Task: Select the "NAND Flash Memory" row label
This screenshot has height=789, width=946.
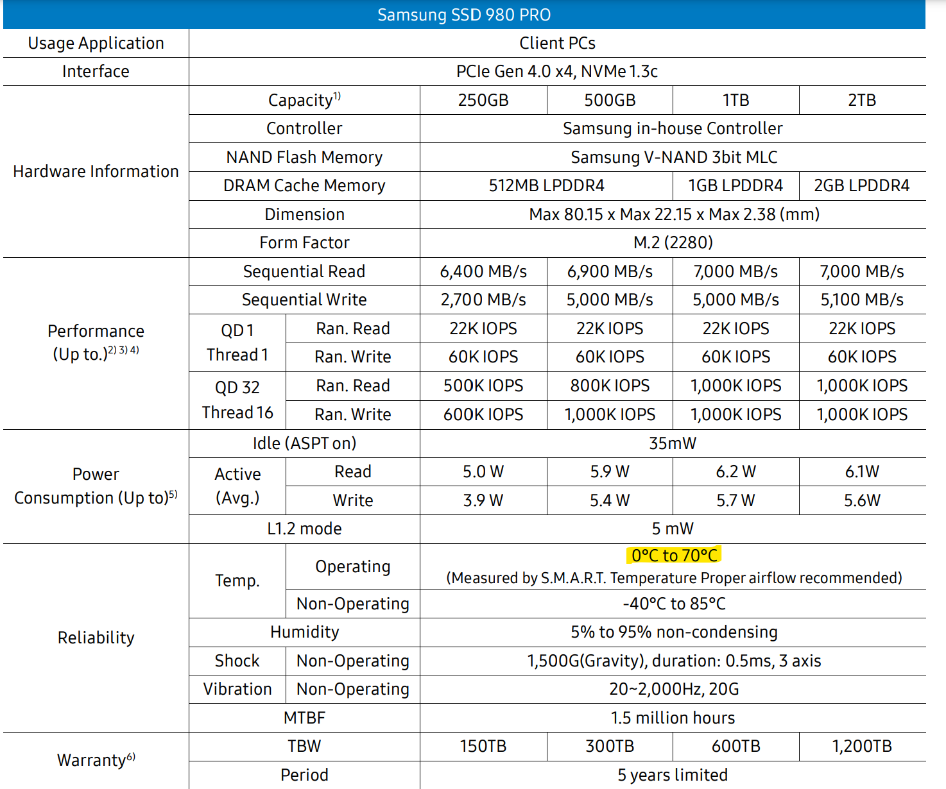Action: click(304, 157)
